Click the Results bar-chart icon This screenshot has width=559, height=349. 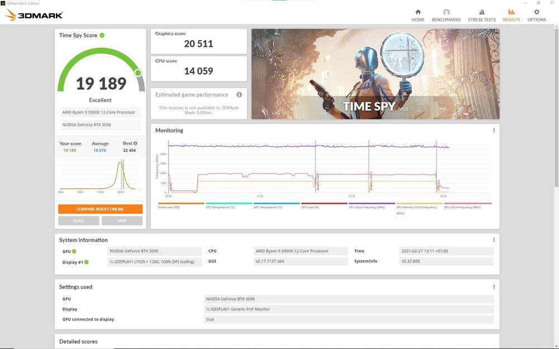click(x=511, y=12)
